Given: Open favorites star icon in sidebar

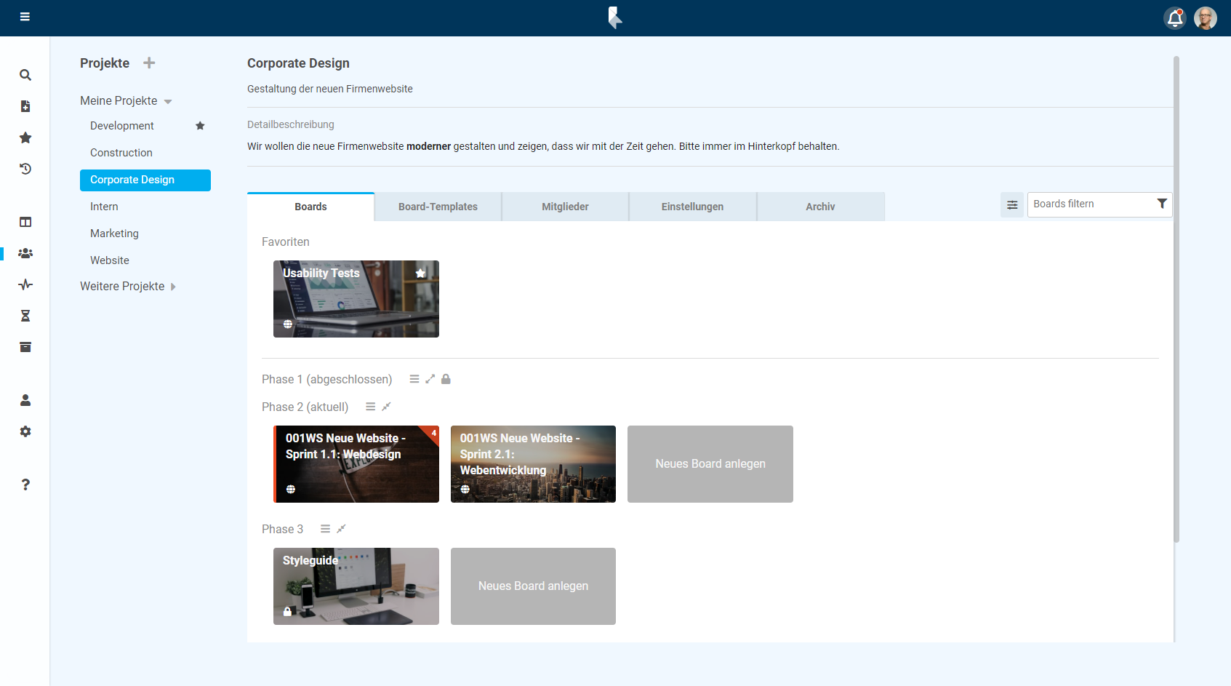Looking at the screenshot, I should pyautogui.click(x=25, y=137).
